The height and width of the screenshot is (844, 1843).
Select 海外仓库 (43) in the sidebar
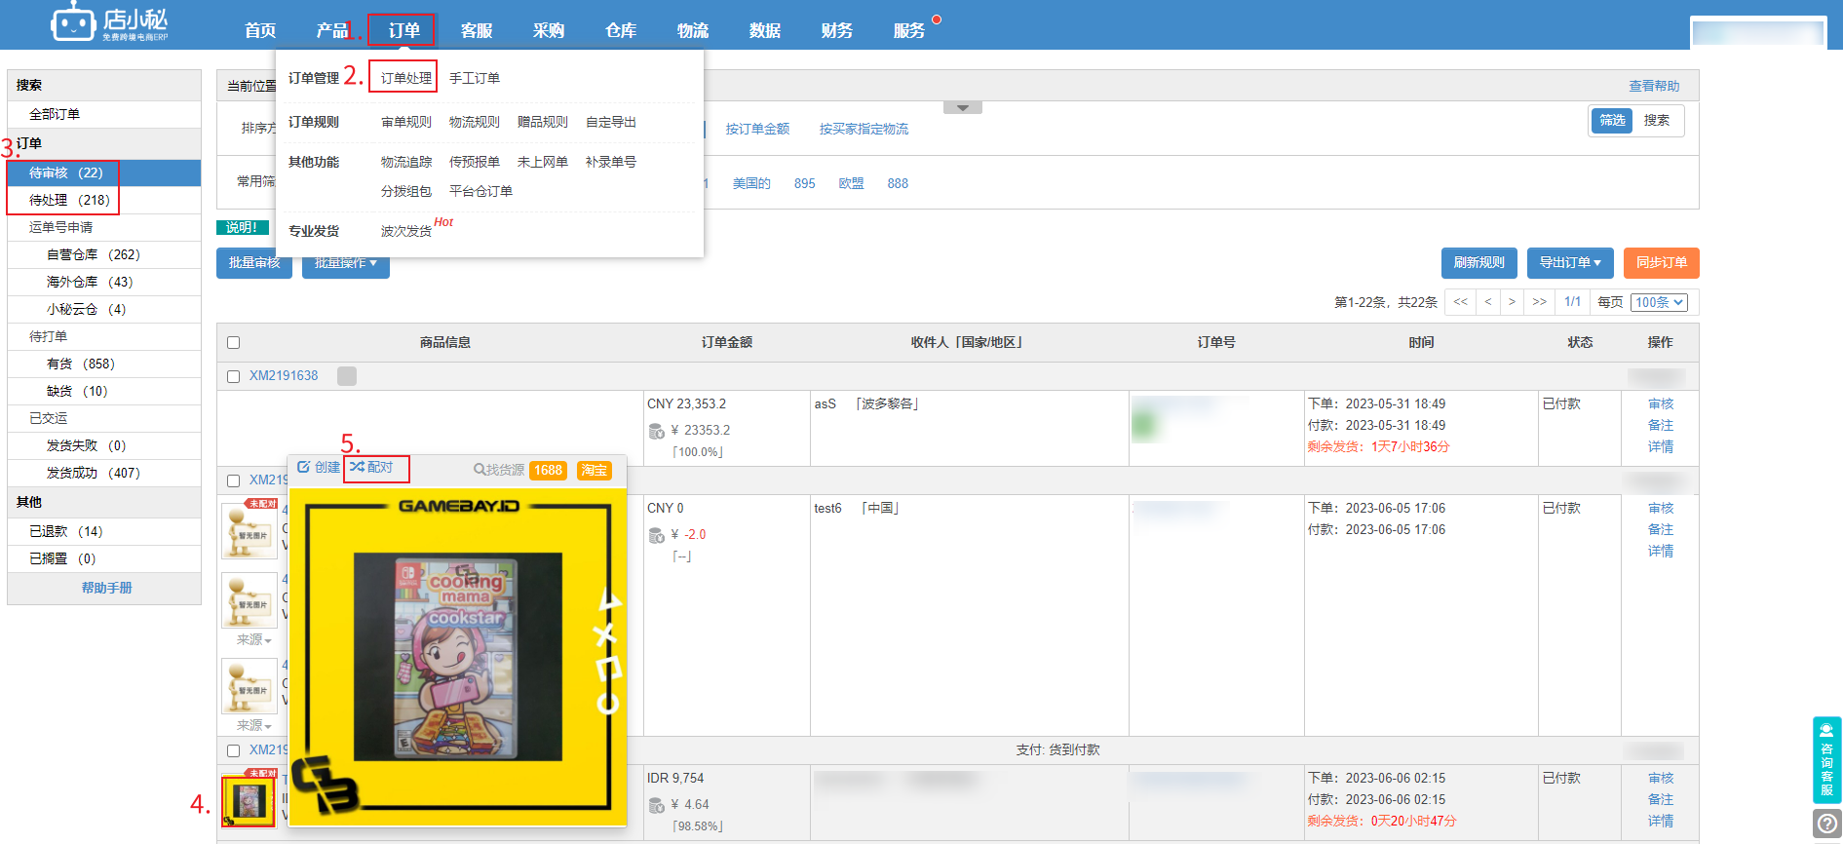point(90,282)
